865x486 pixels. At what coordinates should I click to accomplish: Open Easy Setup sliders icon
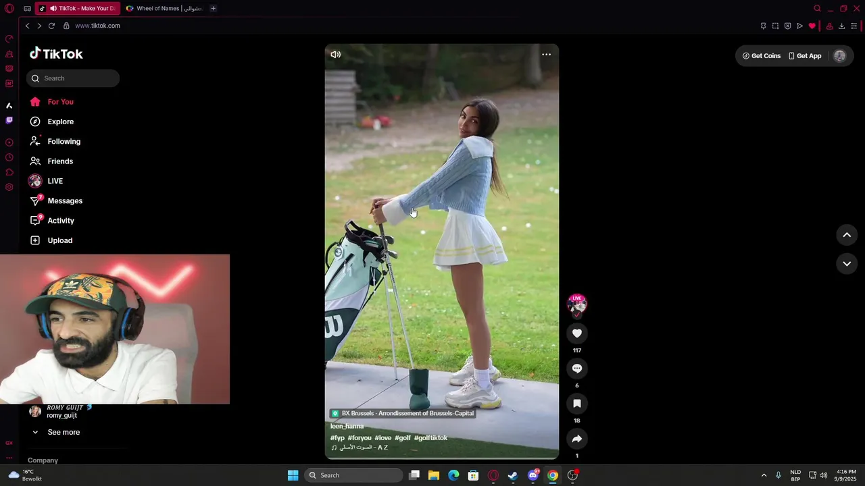click(x=854, y=26)
